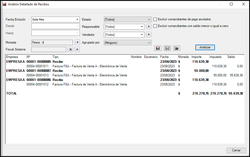Select receipt row 00001-00000085
The height and width of the screenshot is (157, 250).
(124, 62)
